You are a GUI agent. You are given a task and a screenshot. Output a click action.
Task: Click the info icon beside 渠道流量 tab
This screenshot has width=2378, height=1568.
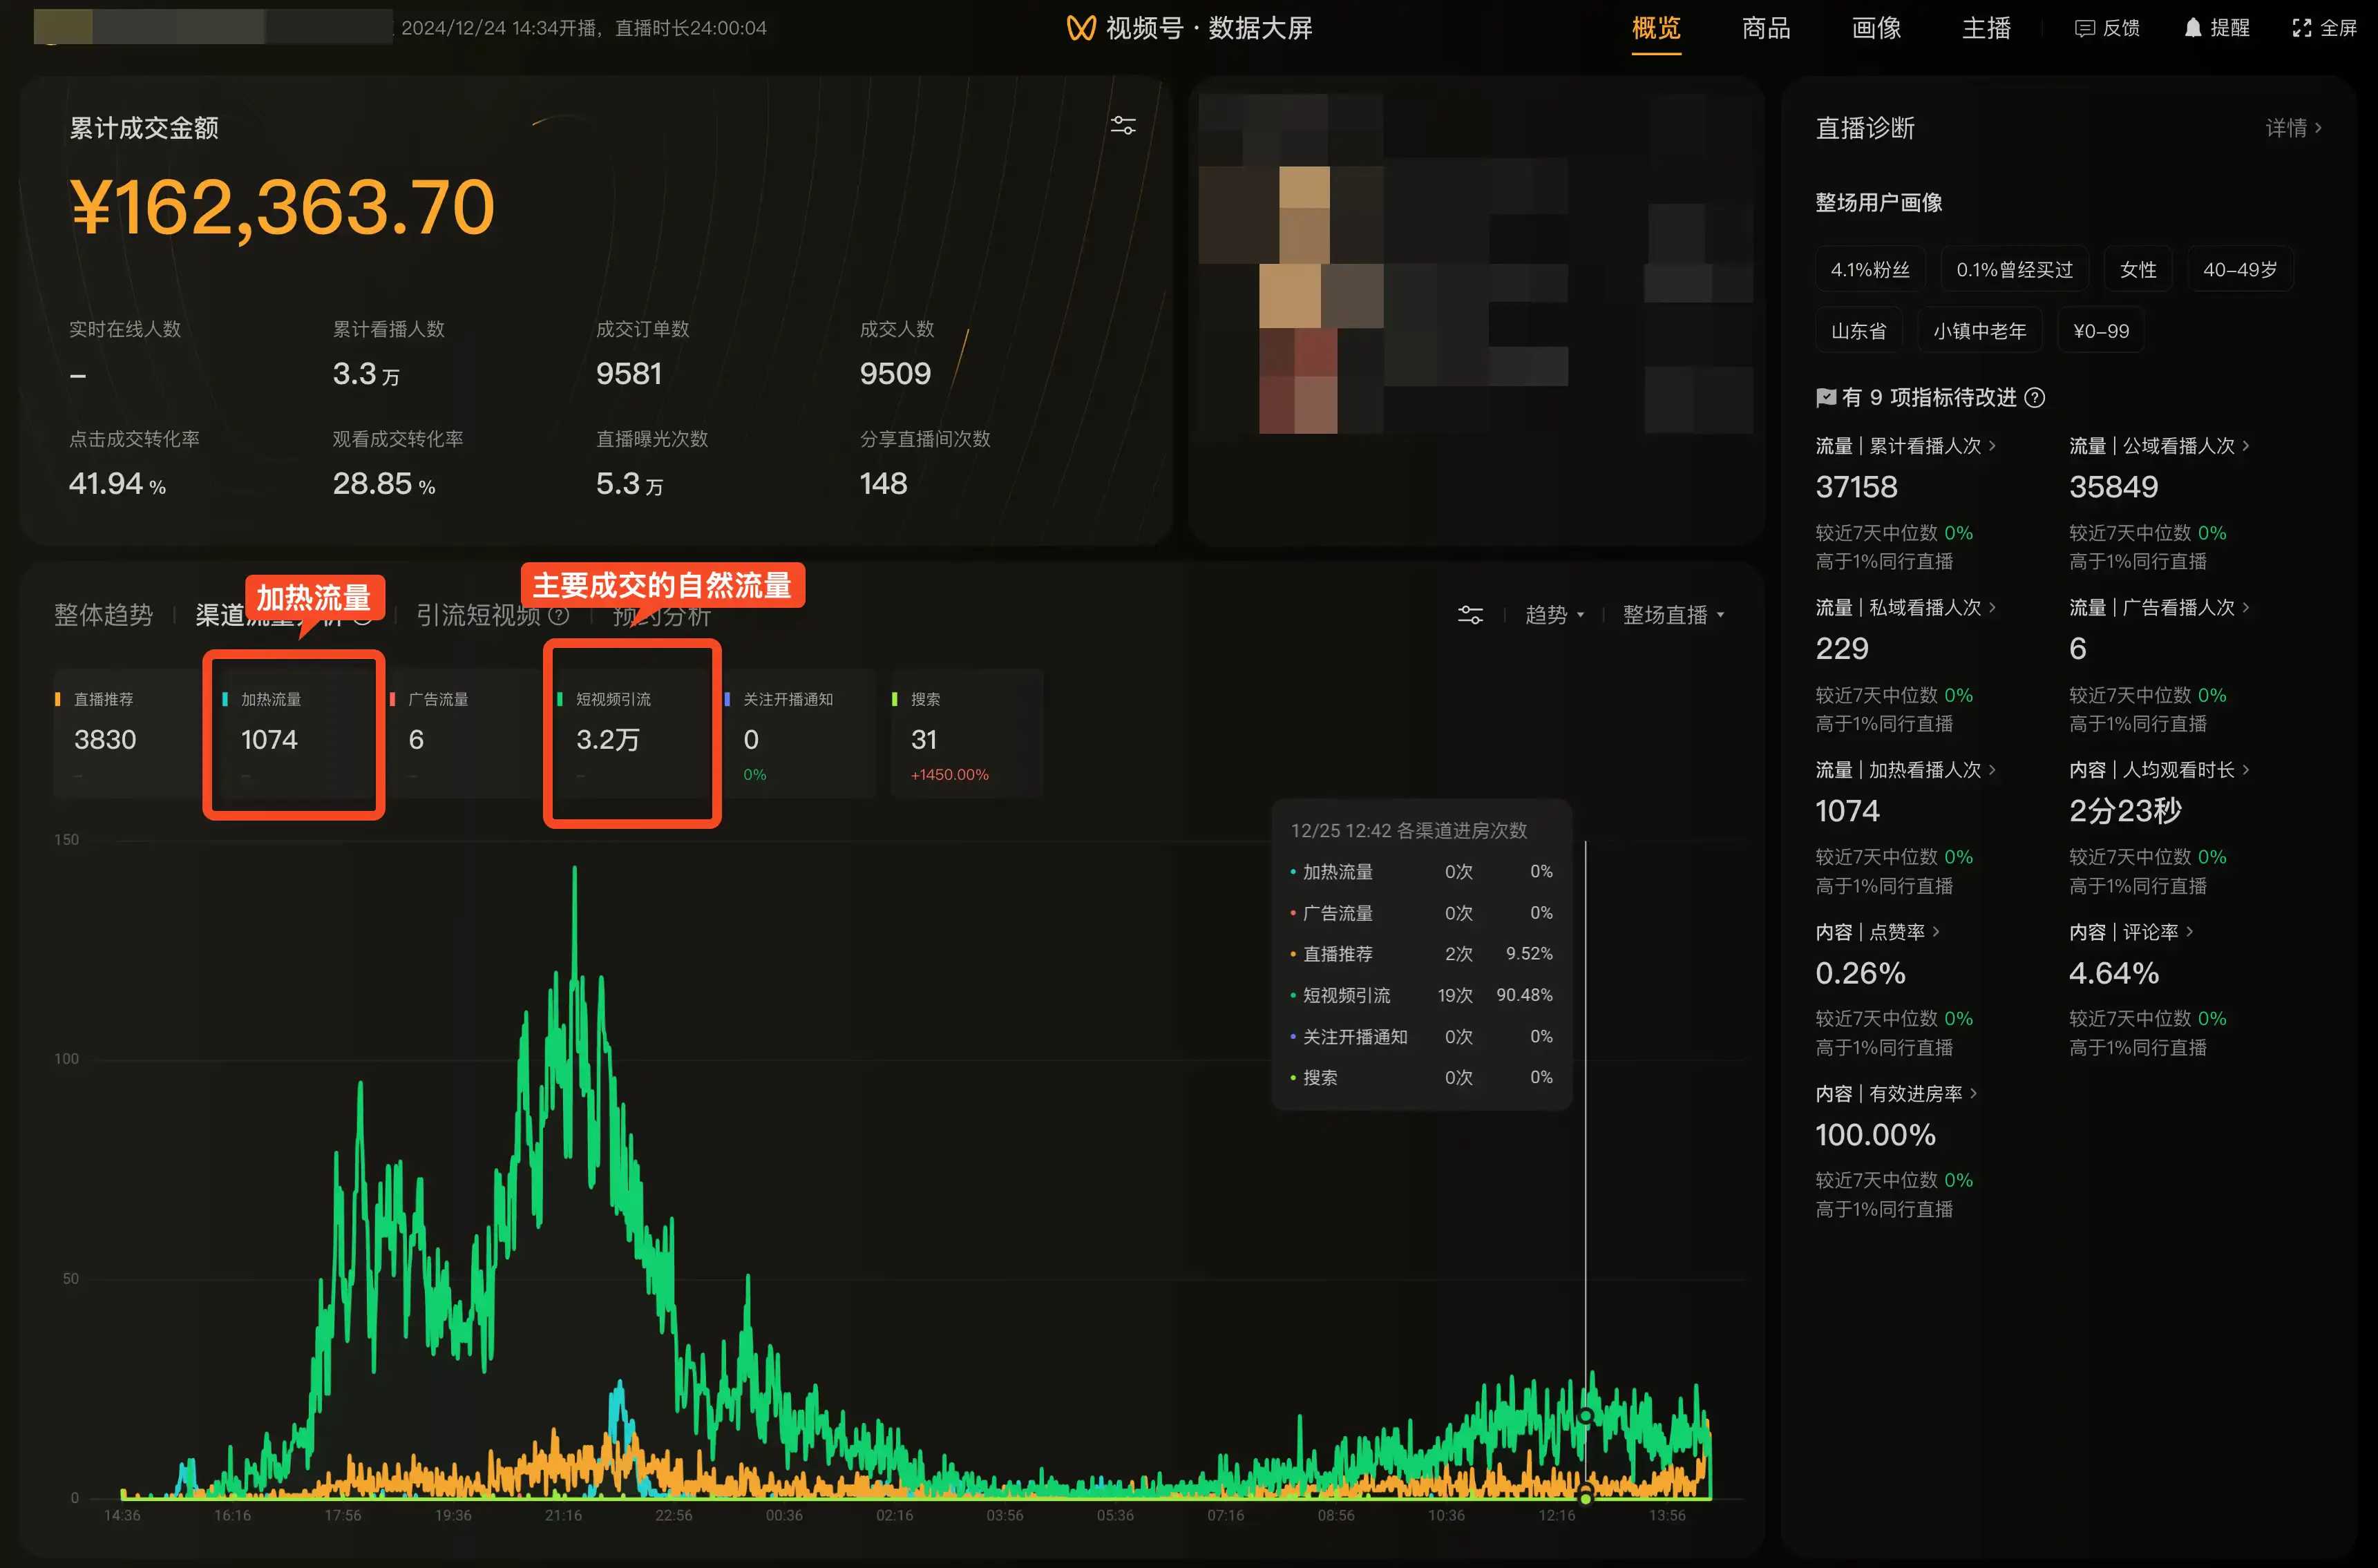tap(363, 618)
